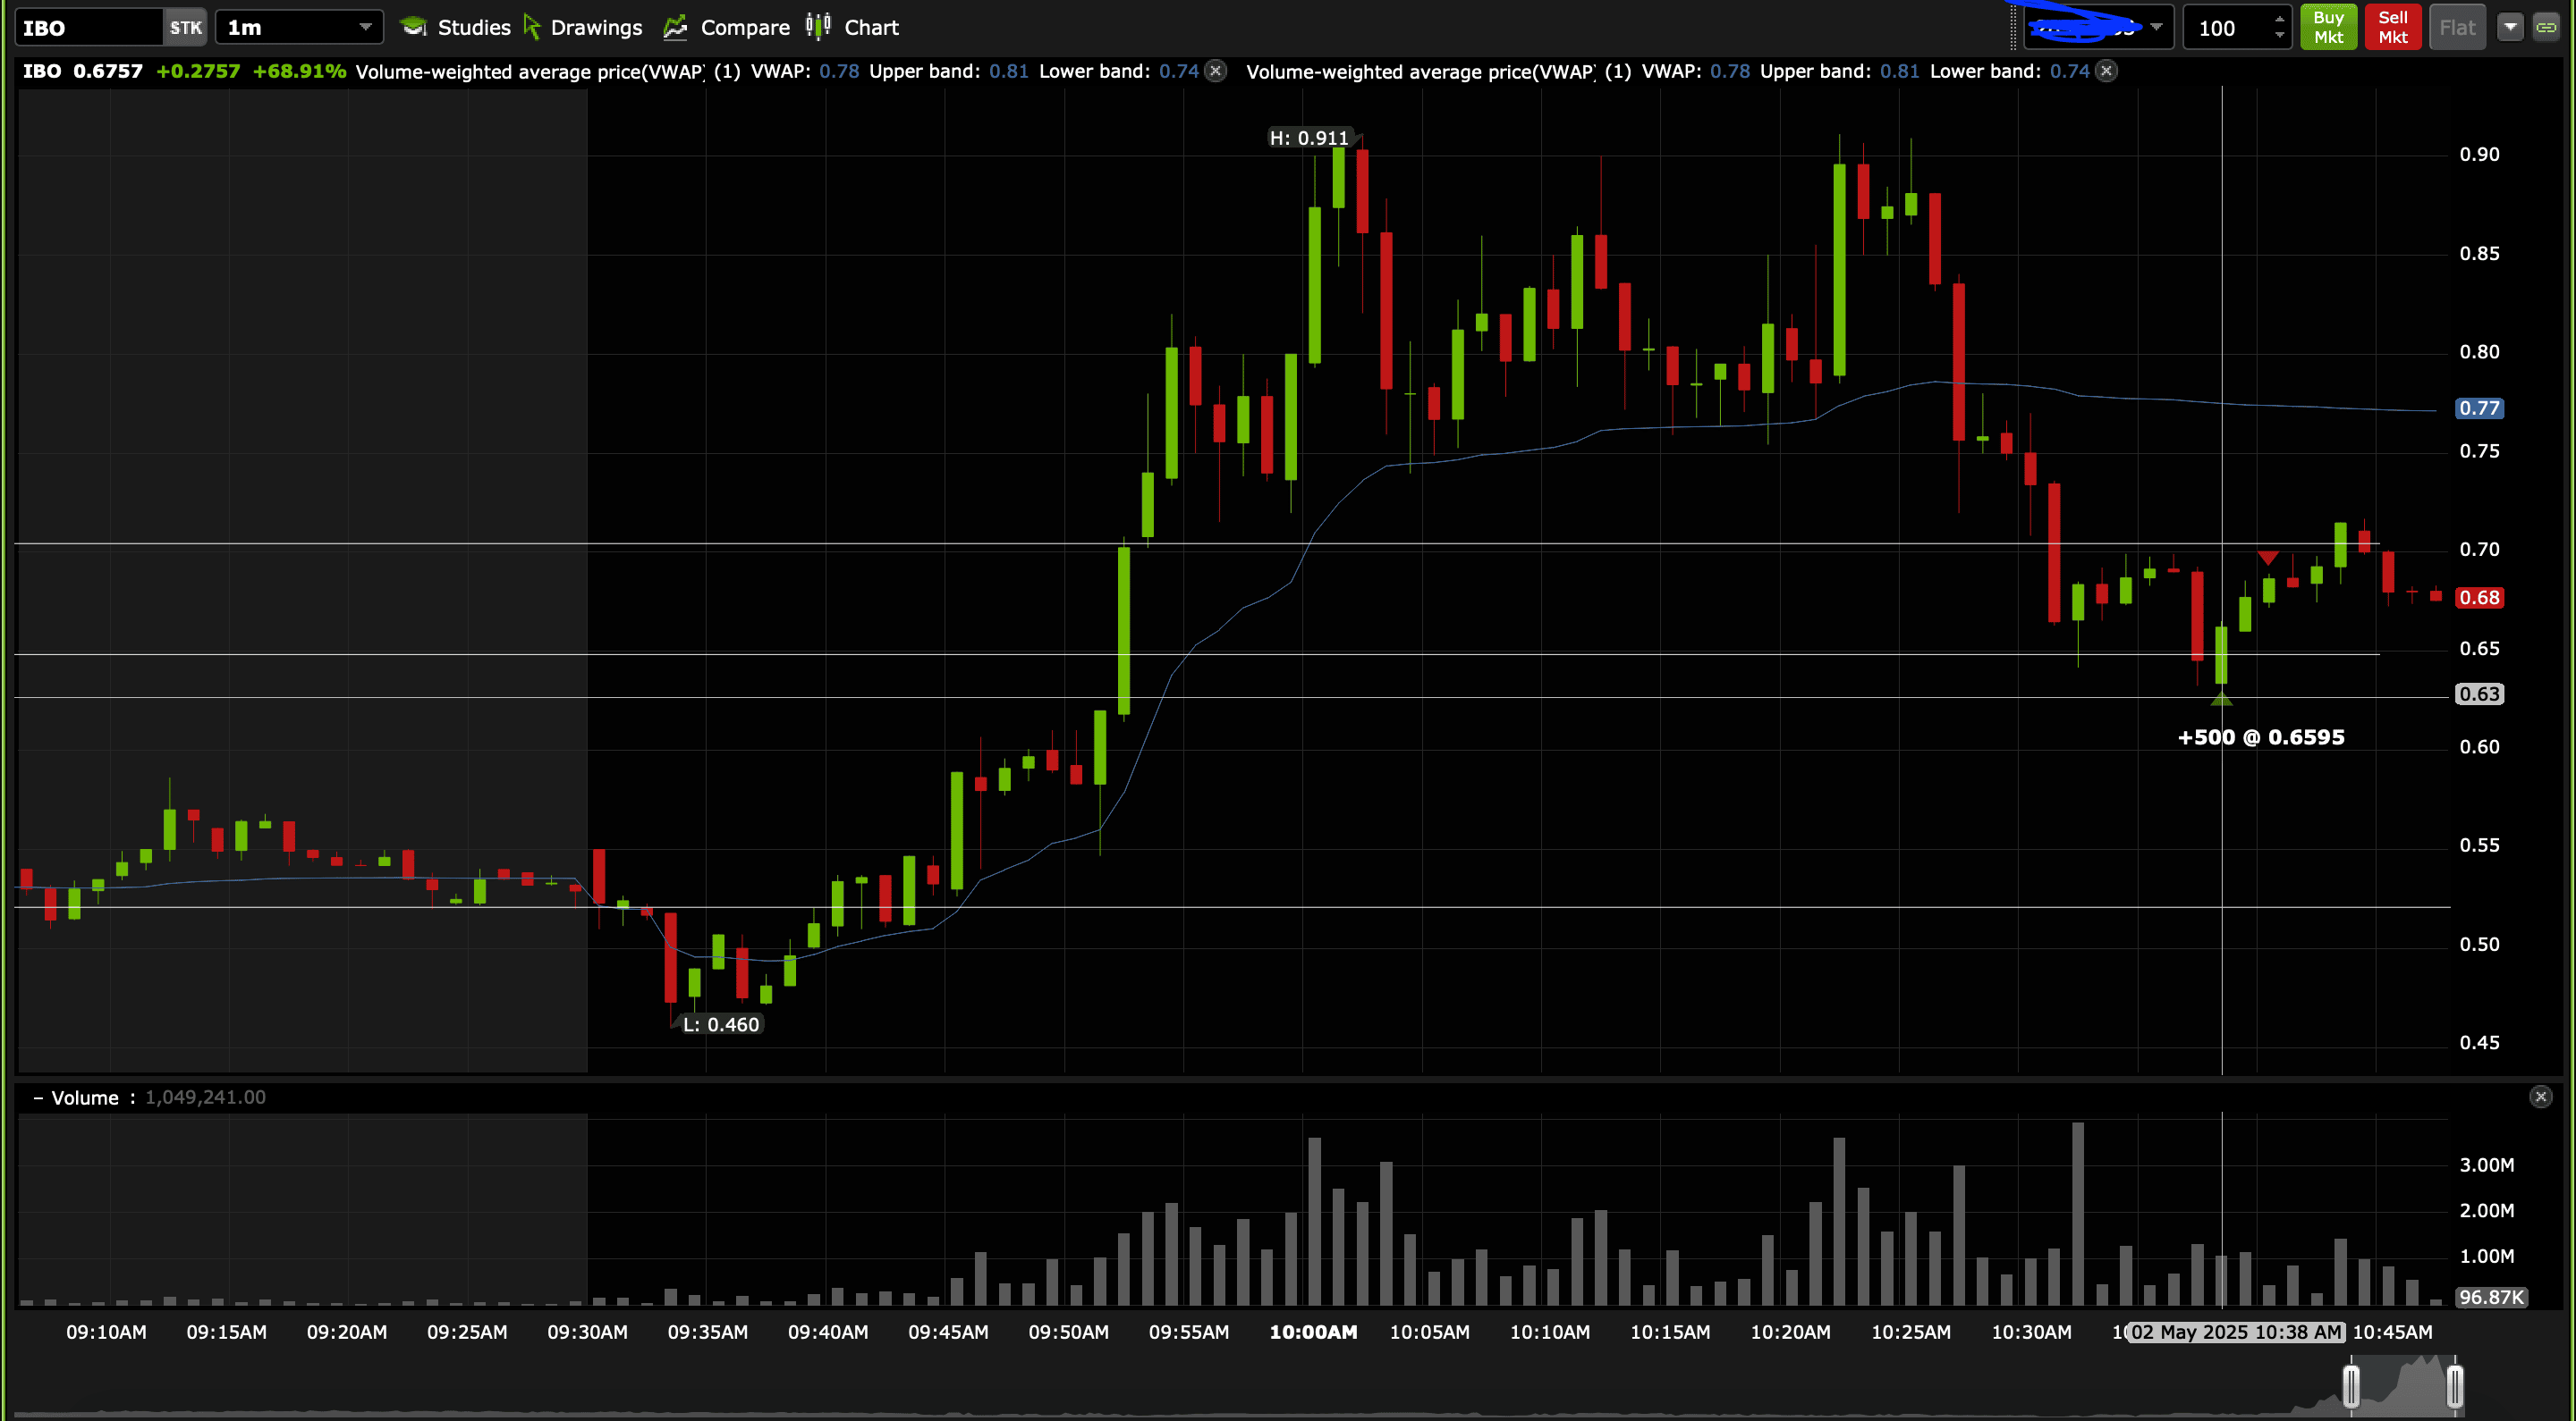Click the left handle of range slider
Screen dimensions: 2576x1421
(x=2351, y=1386)
